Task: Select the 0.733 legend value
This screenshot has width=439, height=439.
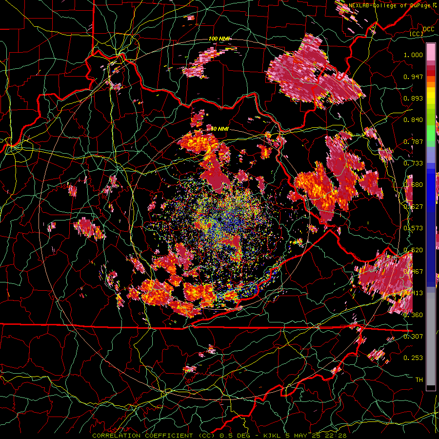Action: pyautogui.click(x=413, y=163)
